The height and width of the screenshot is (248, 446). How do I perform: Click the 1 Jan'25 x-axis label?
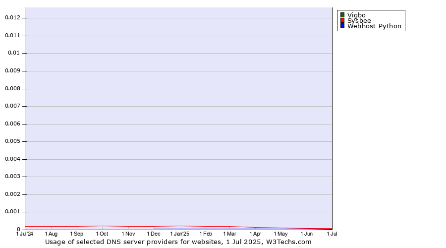(180, 234)
